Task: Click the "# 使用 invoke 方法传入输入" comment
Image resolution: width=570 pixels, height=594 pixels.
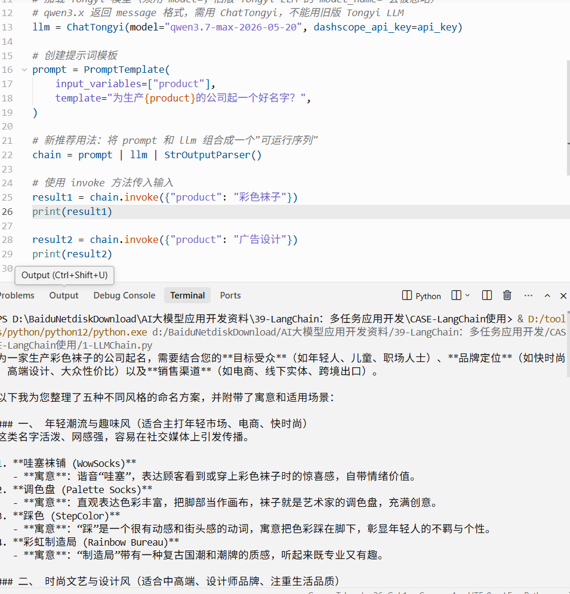Action: tap(103, 183)
